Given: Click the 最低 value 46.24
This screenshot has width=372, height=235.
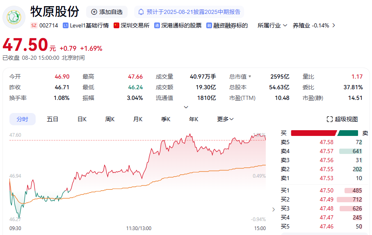Looking at the screenshot, I should 135,87.
